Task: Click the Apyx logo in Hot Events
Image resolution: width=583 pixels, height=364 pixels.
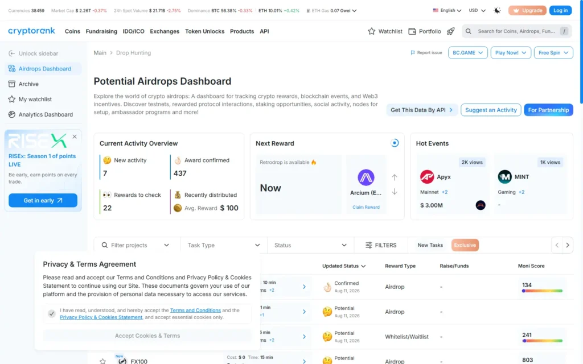Action: pos(427,177)
